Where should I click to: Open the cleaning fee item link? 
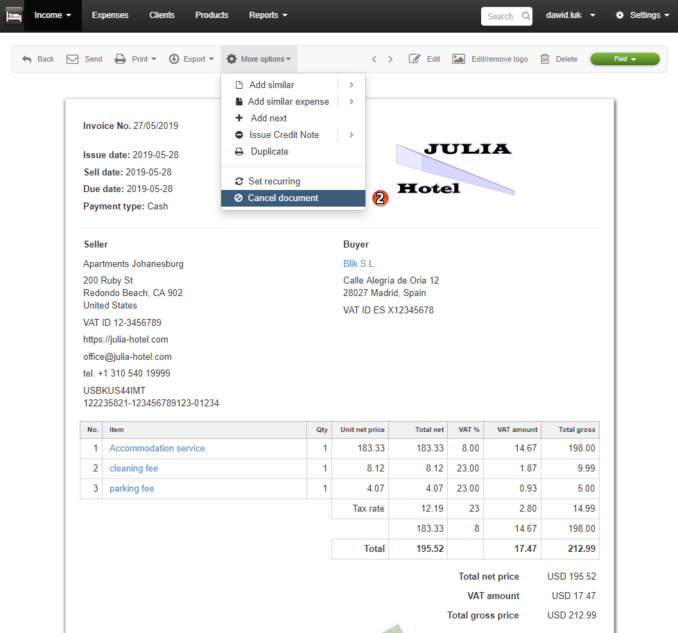tap(134, 468)
